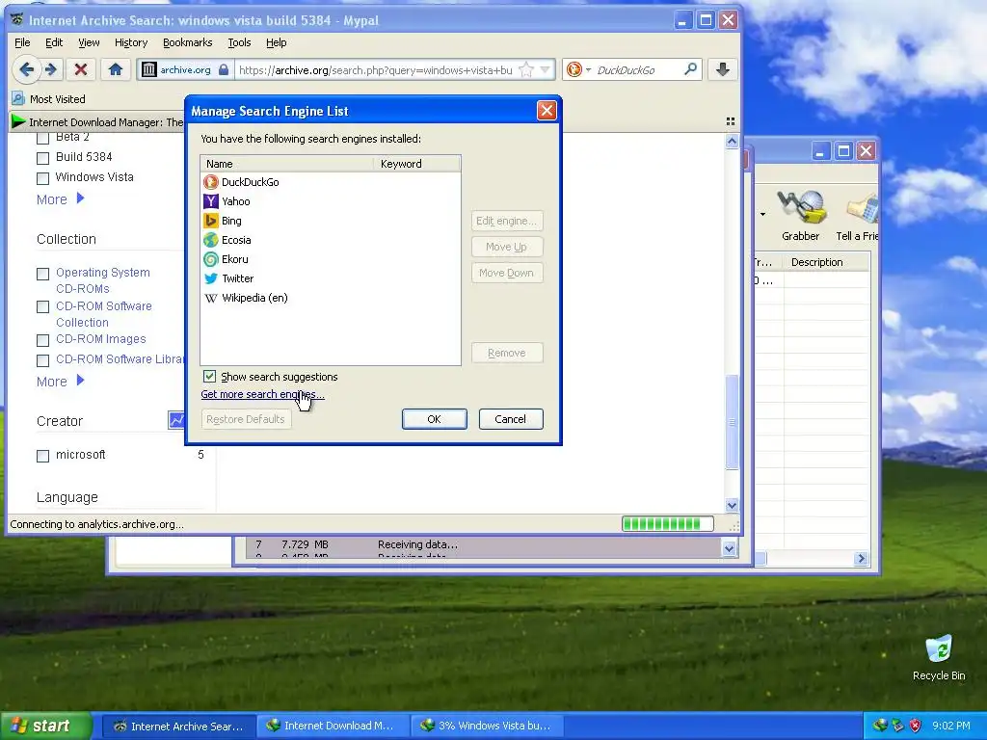This screenshot has height=740, width=987.
Task: Check the Beta 2 filter checkbox
Action: 42,138
